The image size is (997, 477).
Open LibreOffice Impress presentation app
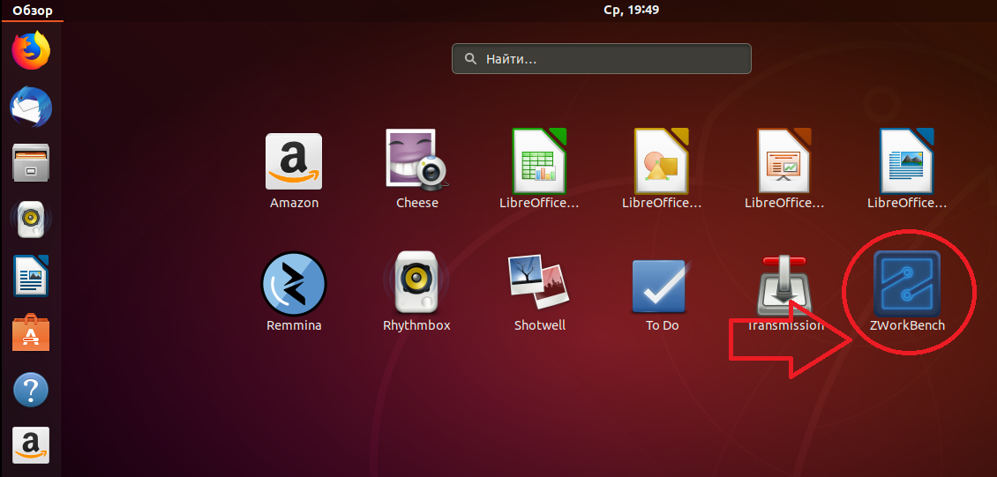pos(784,160)
